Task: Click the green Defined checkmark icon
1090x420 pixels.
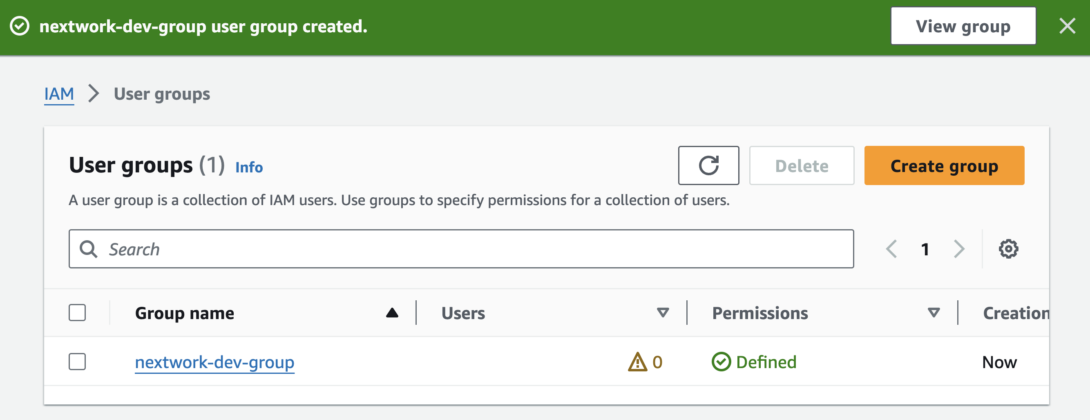Action: point(721,362)
